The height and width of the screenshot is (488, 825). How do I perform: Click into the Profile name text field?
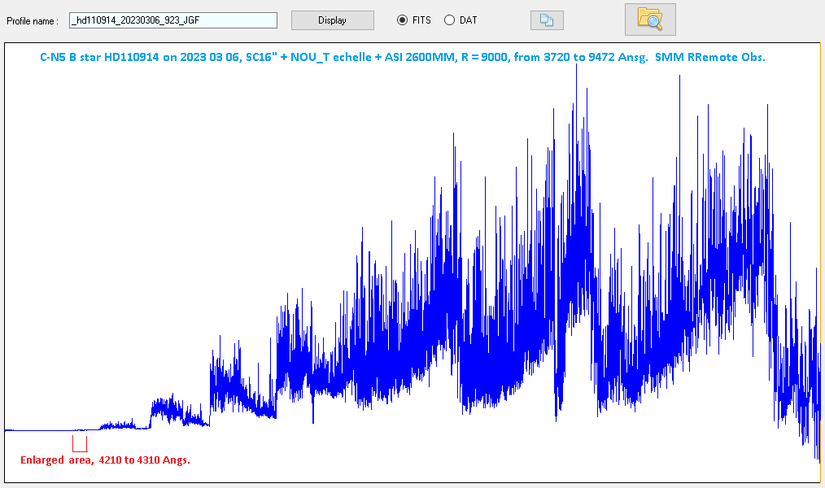(x=172, y=20)
